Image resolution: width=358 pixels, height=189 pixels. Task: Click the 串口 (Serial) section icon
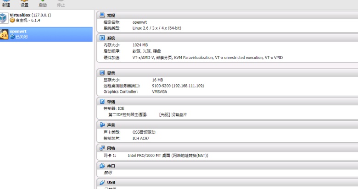102,166
